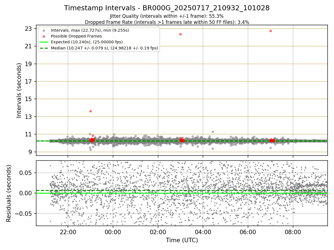Image resolution: width=334 pixels, height=250 pixels.
Task: Click the 'Intervals (seconds)' y-axis label
Action: [19, 90]
